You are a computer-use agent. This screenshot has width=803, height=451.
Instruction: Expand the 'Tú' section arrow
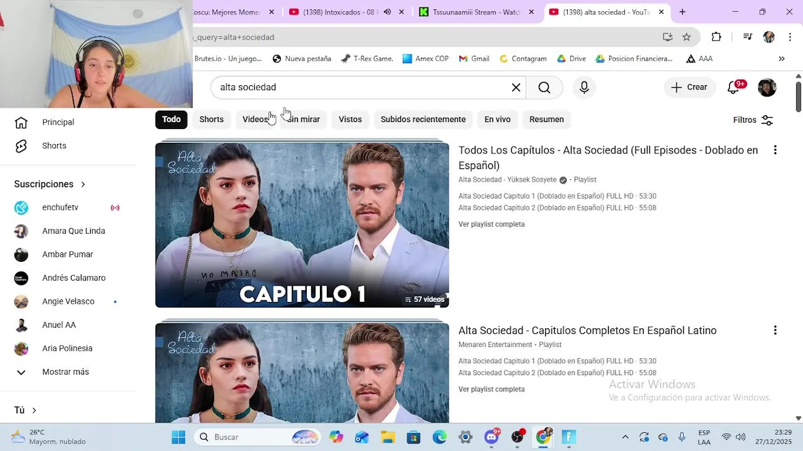click(34, 410)
